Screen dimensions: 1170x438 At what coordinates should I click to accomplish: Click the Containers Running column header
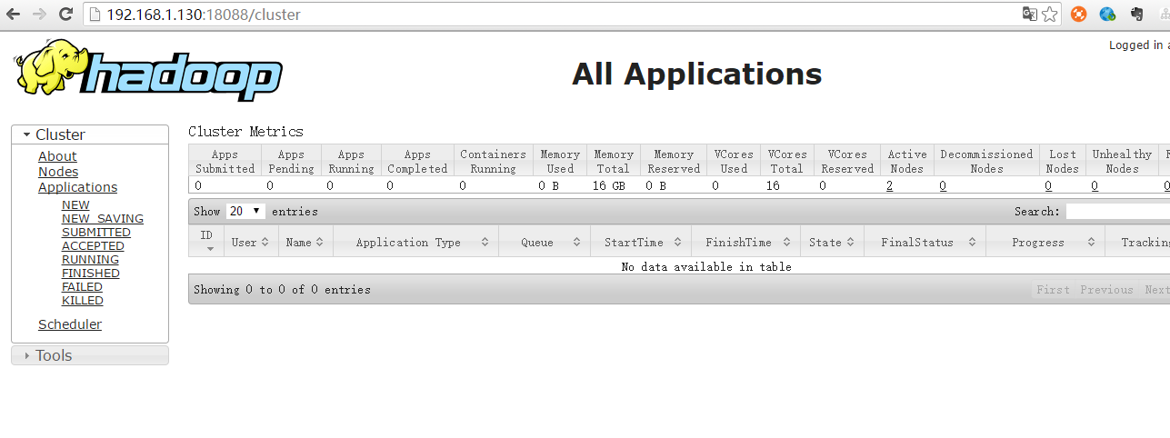tap(493, 162)
